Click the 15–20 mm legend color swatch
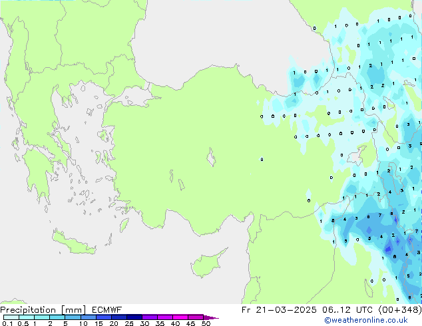Image resolution: width=422 pixels, height=326 pixels. [103, 317]
